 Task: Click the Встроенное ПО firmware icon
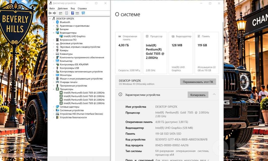pos(57,40)
